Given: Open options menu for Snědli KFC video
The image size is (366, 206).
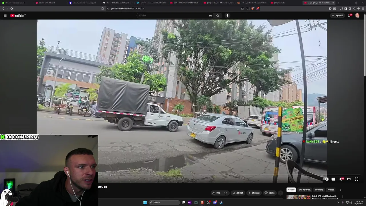Looking at the screenshot, I should click(343, 197).
